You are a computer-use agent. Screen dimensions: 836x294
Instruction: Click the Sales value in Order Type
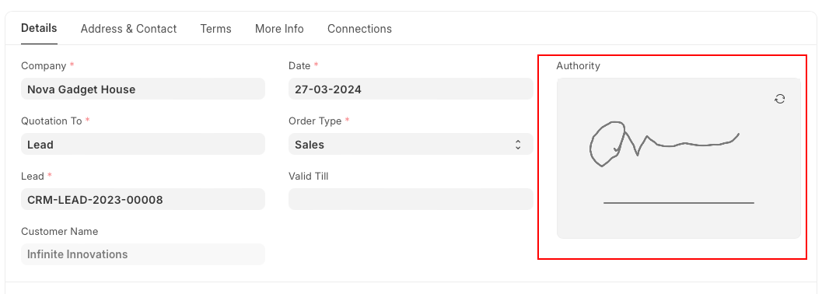point(310,145)
